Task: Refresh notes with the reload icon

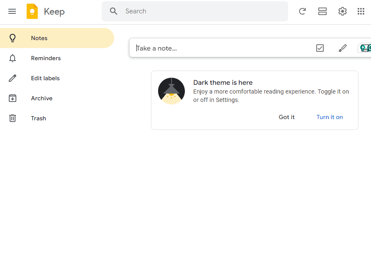Action: tap(302, 11)
